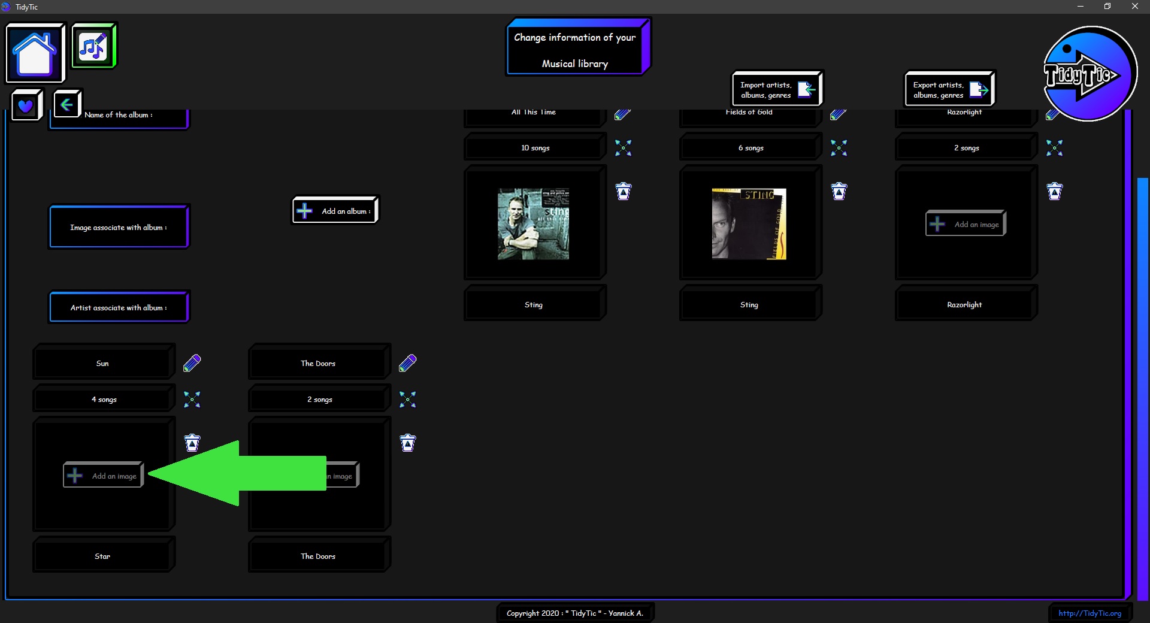Expand The Doors album's 2 songs

[408, 399]
